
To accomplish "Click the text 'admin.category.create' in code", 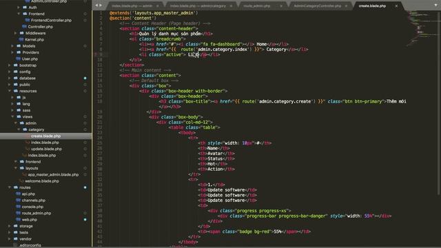I will click(x=285, y=101).
